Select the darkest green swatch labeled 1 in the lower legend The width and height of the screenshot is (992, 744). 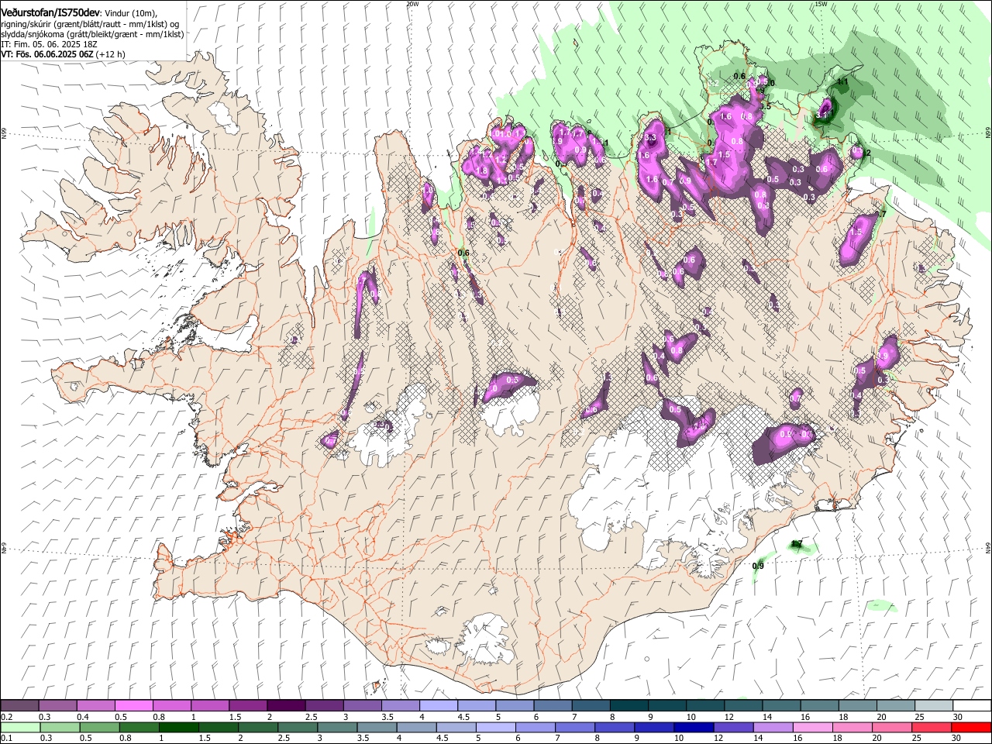(x=179, y=728)
